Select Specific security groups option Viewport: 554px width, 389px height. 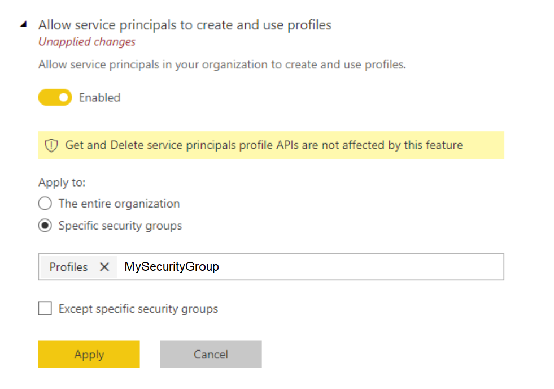tap(45, 226)
